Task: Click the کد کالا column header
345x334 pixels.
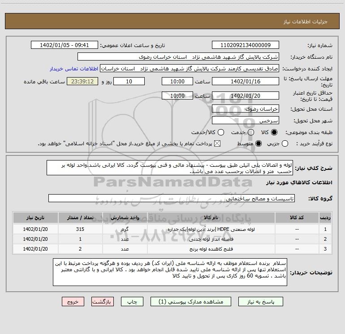Action: click(297, 217)
